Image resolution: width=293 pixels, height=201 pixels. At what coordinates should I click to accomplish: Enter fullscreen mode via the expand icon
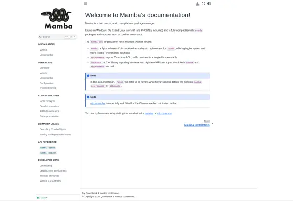point(203,4)
